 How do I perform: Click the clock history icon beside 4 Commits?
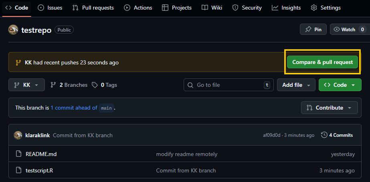(324, 135)
